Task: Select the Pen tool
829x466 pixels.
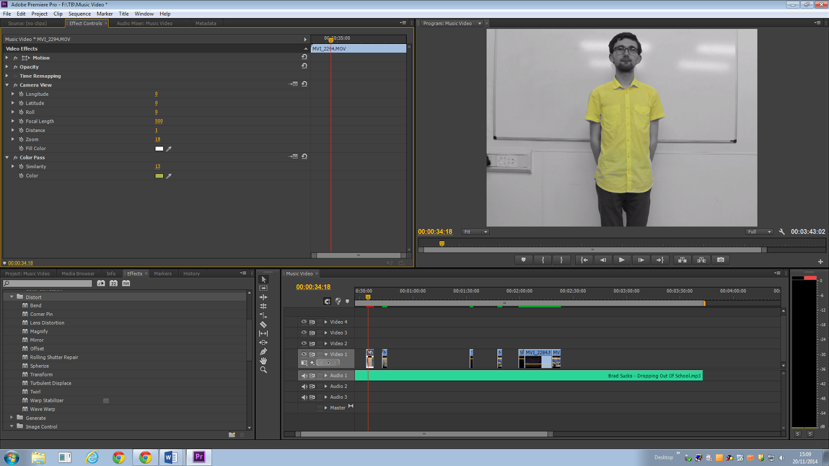Action: tap(263, 352)
